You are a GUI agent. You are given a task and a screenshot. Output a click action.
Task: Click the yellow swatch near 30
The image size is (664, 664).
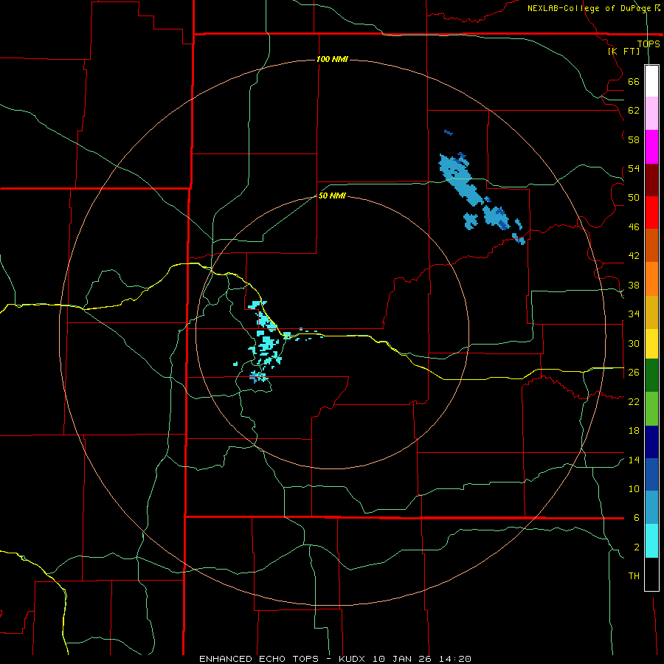pos(651,343)
